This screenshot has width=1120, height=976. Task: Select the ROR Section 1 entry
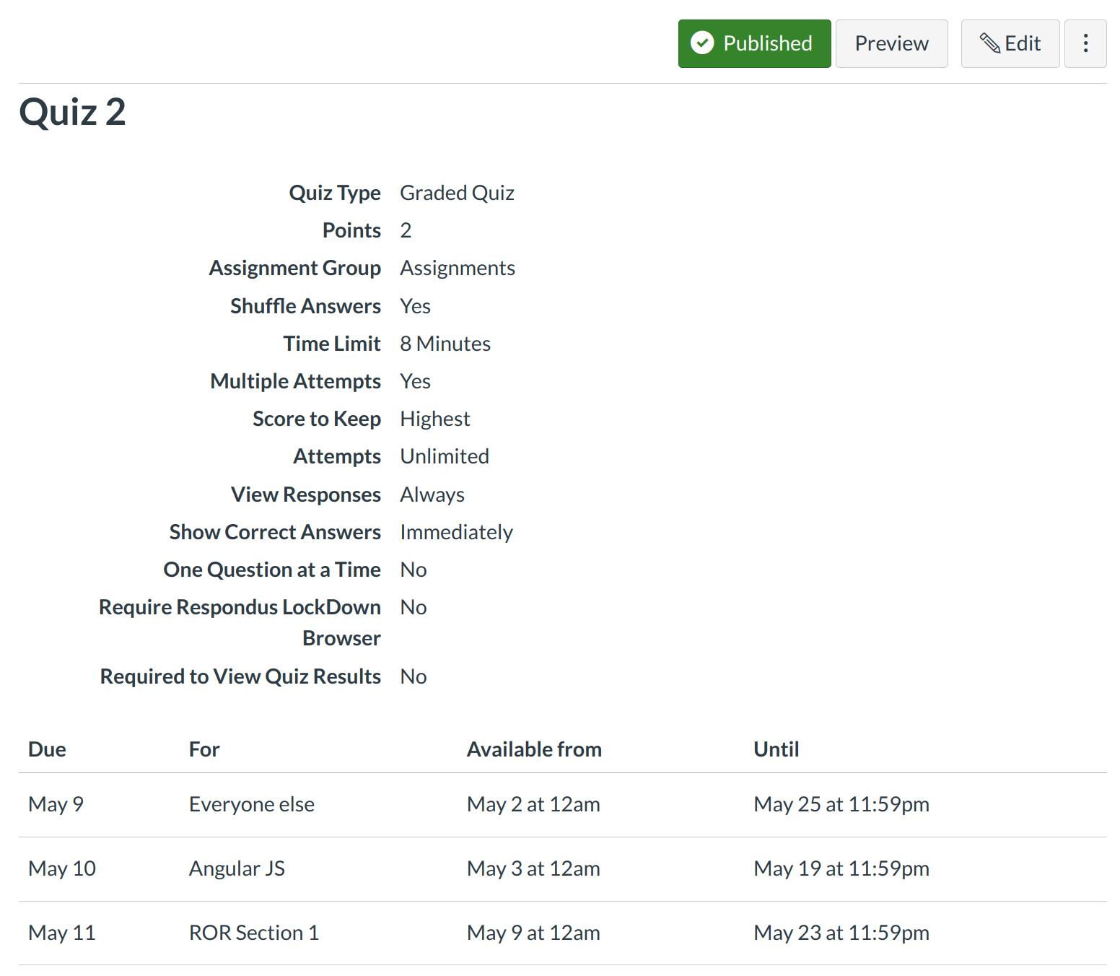tap(253, 933)
